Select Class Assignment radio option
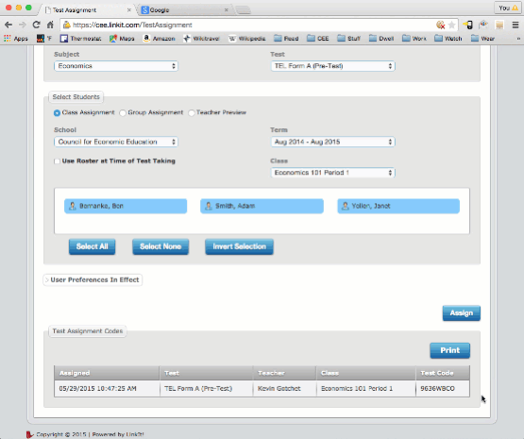 (x=57, y=113)
